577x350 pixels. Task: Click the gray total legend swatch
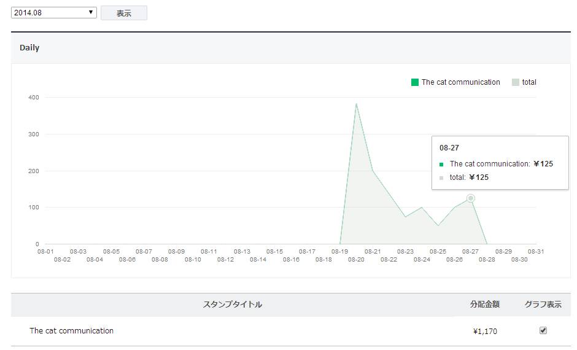coord(516,82)
